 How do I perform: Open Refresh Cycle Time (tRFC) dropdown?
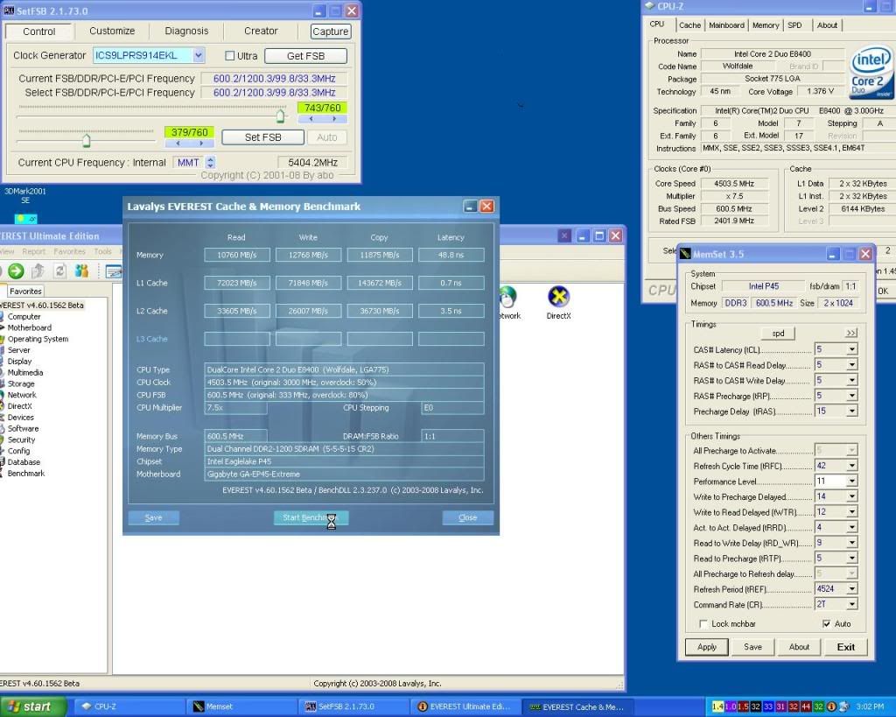852,466
